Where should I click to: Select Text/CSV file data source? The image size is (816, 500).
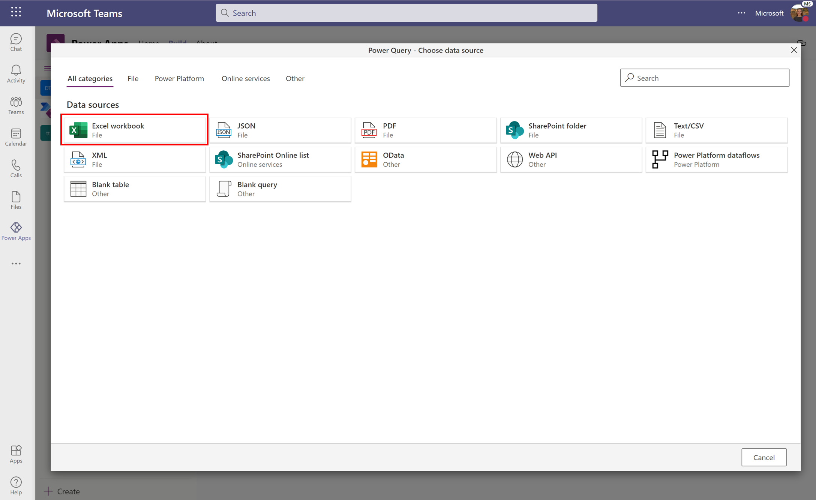point(716,129)
